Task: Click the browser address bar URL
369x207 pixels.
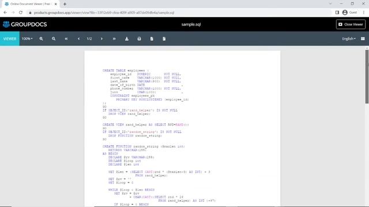Action: [x=104, y=13]
